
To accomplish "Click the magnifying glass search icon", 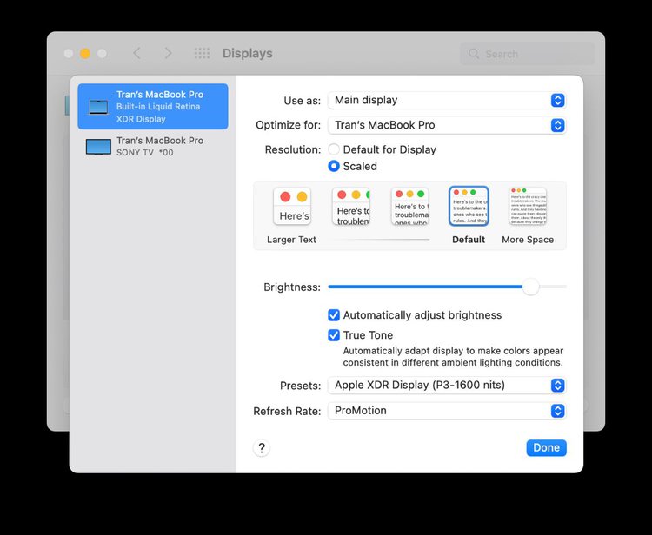I will point(474,54).
